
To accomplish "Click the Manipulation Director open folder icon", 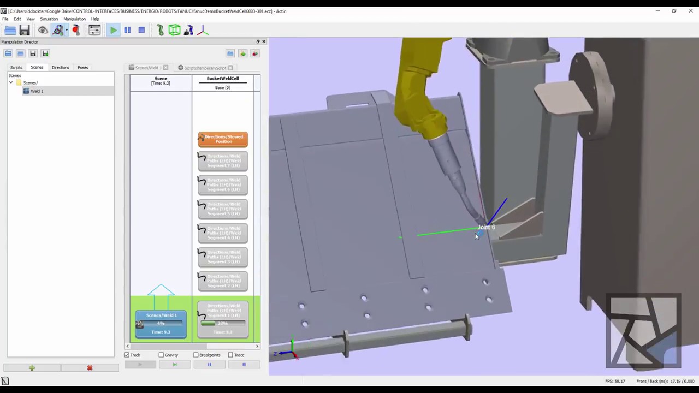I will [20, 53].
